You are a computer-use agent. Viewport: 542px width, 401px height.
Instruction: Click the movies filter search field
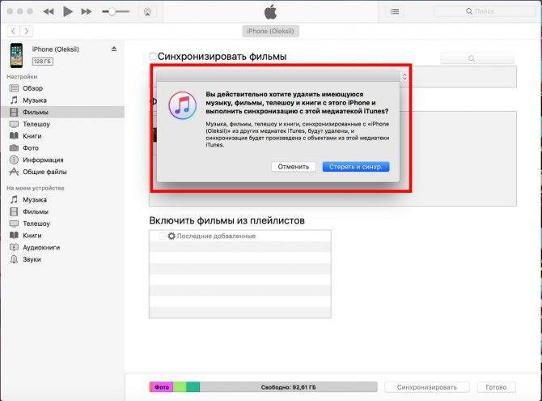pyautogui.click(x=477, y=58)
